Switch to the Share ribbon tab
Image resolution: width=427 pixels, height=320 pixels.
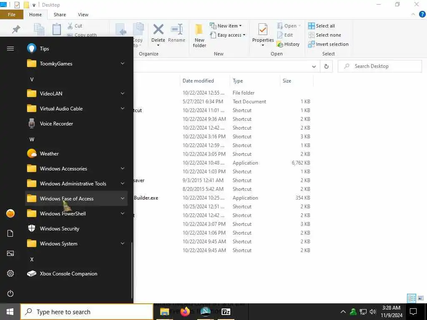60,15
